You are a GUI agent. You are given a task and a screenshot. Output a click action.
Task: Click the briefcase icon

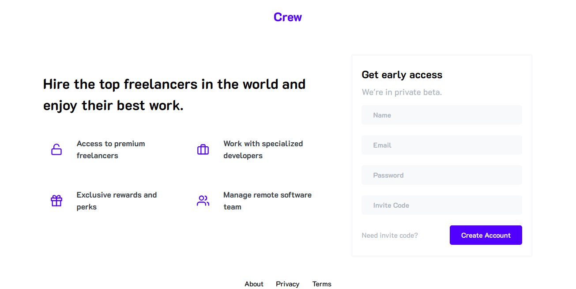click(x=203, y=149)
